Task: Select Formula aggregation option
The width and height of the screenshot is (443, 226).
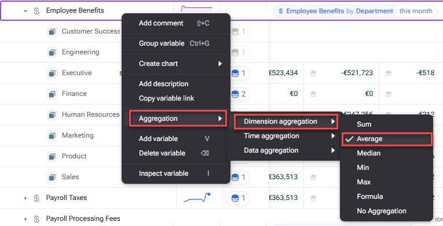Action: (x=386, y=197)
